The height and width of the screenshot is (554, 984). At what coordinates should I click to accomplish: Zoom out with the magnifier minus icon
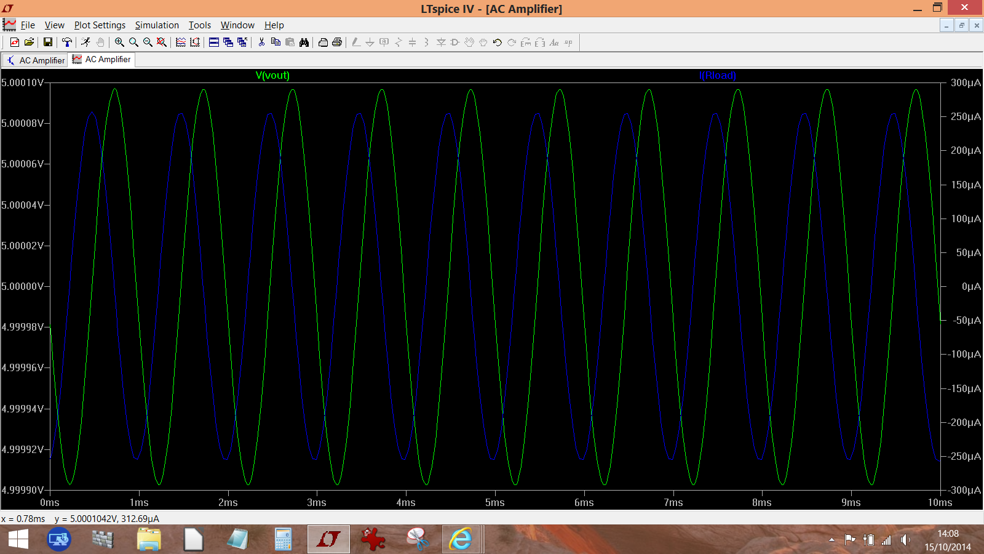click(x=148, y=42)
